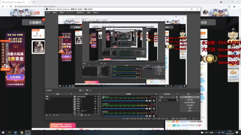
Task: Open the 工具(T) menu in OBS
Action: [x=89, y=13]
